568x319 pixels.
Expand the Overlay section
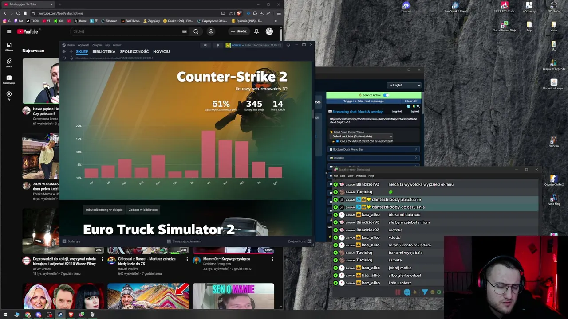click(x=374, y=158)
